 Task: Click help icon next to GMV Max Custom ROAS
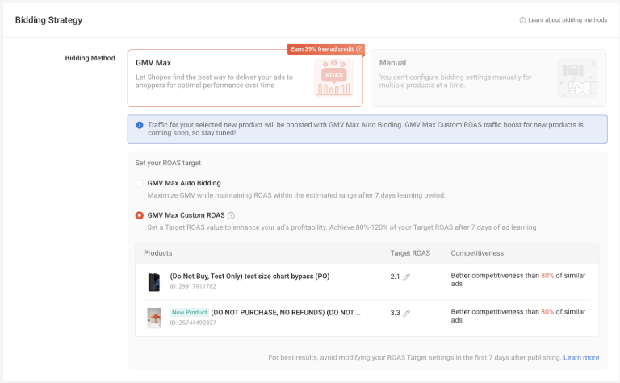tap(232, 215)
